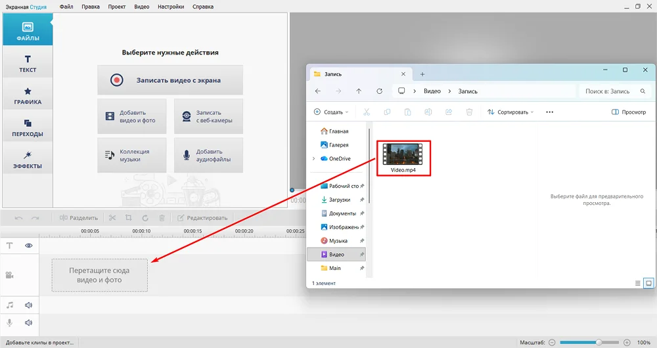
Task: Open Загрузки in Explorer sidebar
Action: (x=336, y=200)
